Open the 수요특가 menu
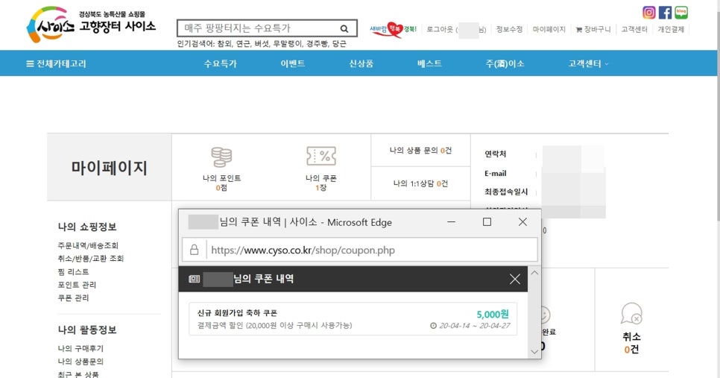Screen dimensions: 720x378 pyautogui.click(x=221, y=64)
